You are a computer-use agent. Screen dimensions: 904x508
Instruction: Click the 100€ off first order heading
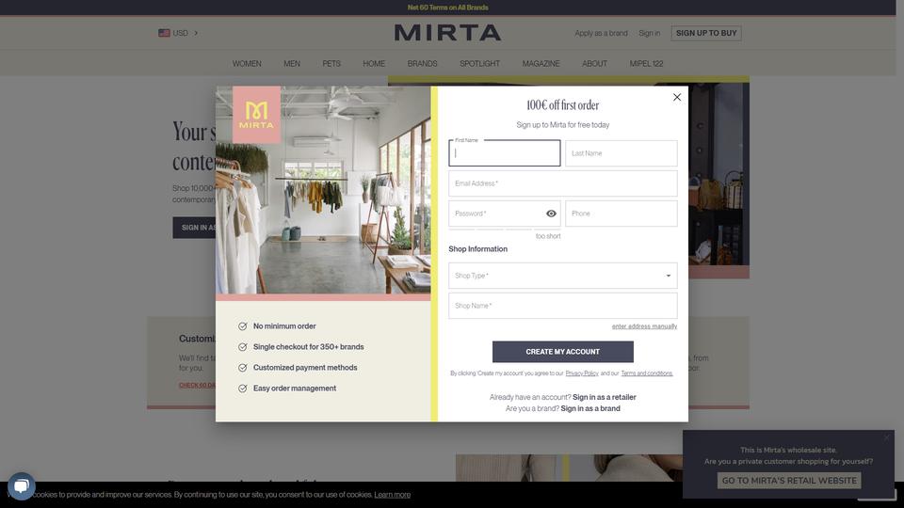[563, 104]
